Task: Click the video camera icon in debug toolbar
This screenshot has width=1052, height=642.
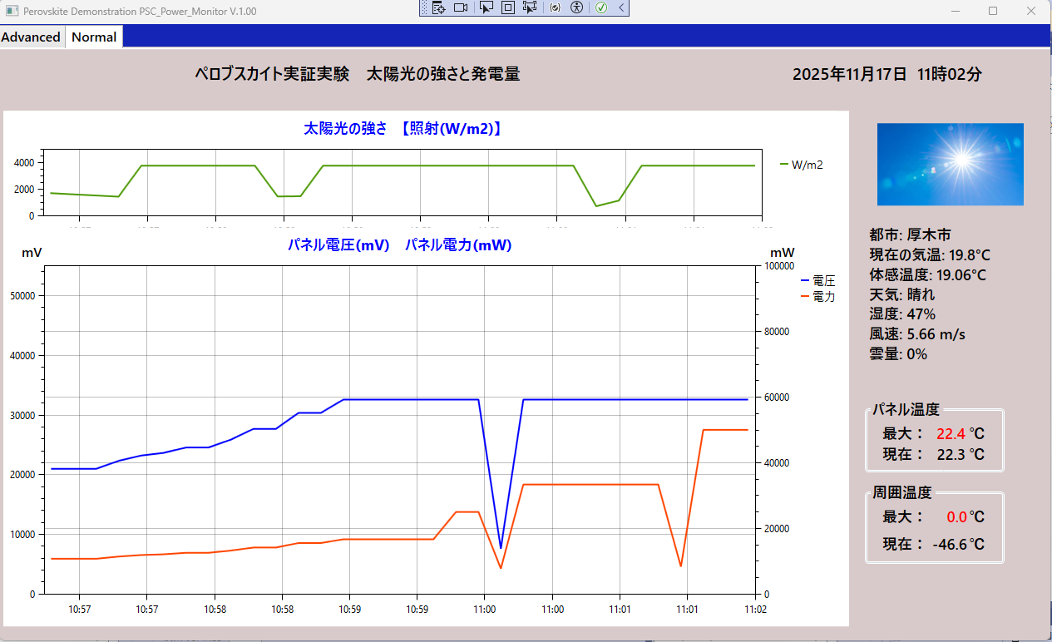Action: (461, 7)
